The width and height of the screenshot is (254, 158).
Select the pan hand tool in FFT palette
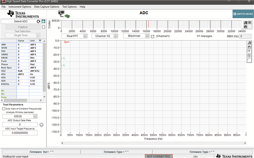249,47
